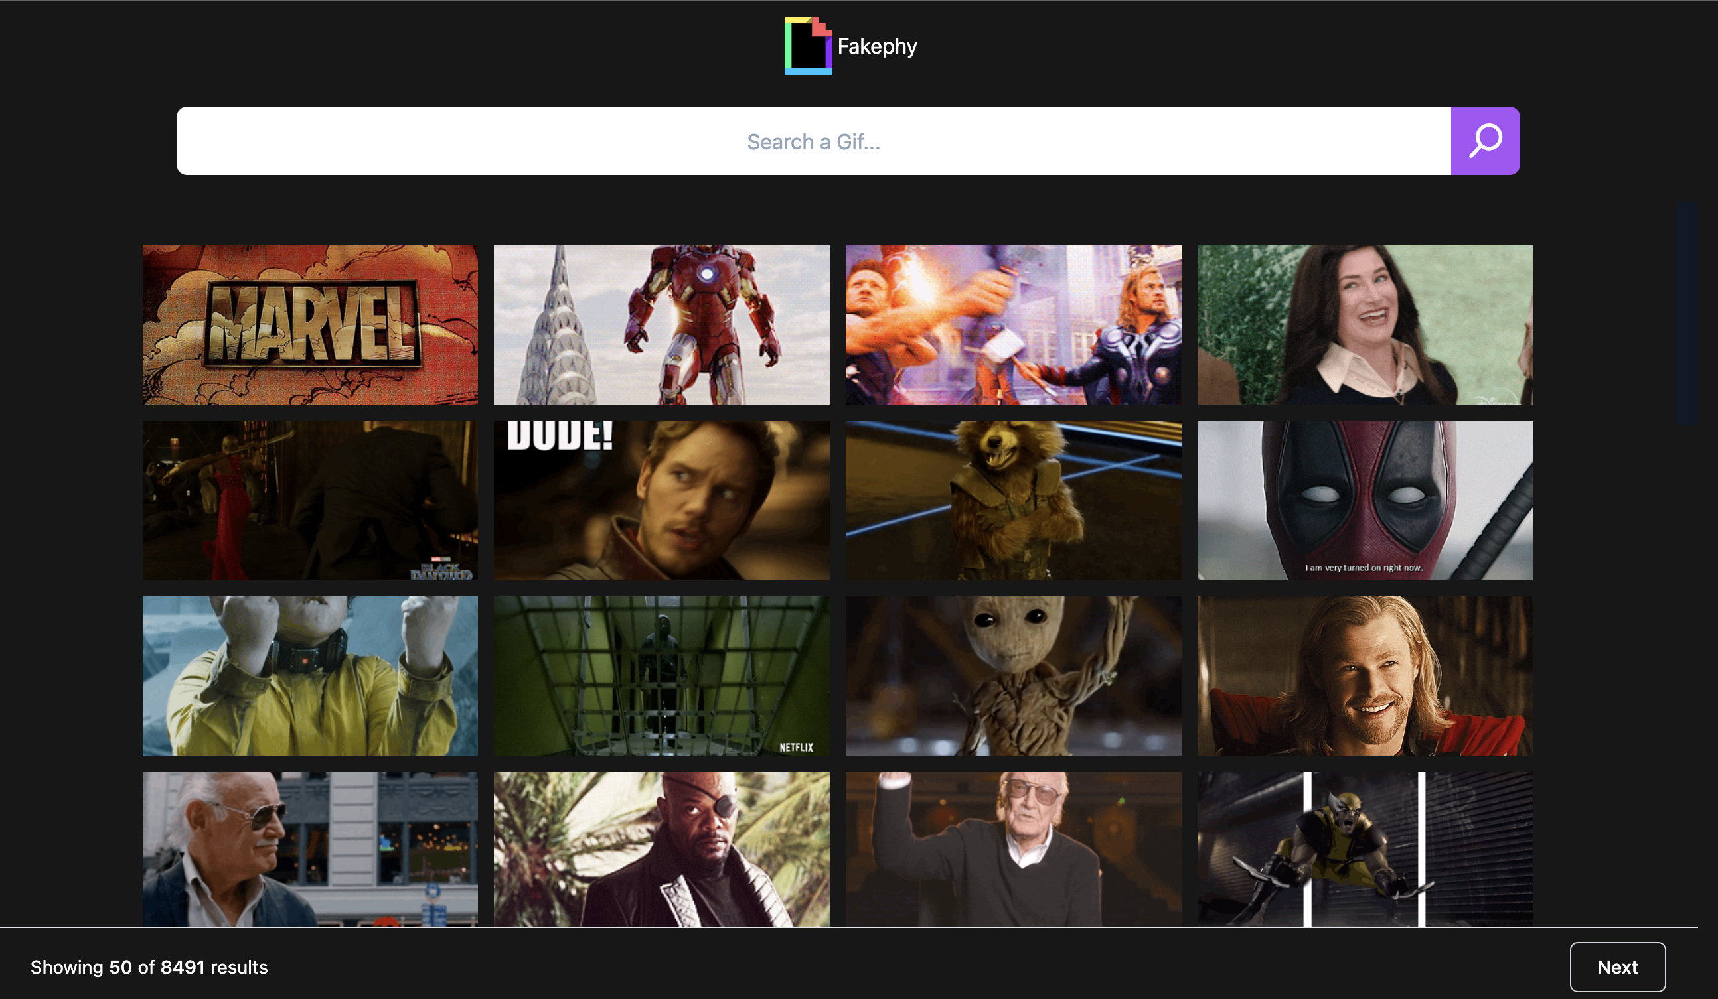Open Hawkeye and Thor battle gif
Screen dimensions: 1718x999
click(1013, 324)
